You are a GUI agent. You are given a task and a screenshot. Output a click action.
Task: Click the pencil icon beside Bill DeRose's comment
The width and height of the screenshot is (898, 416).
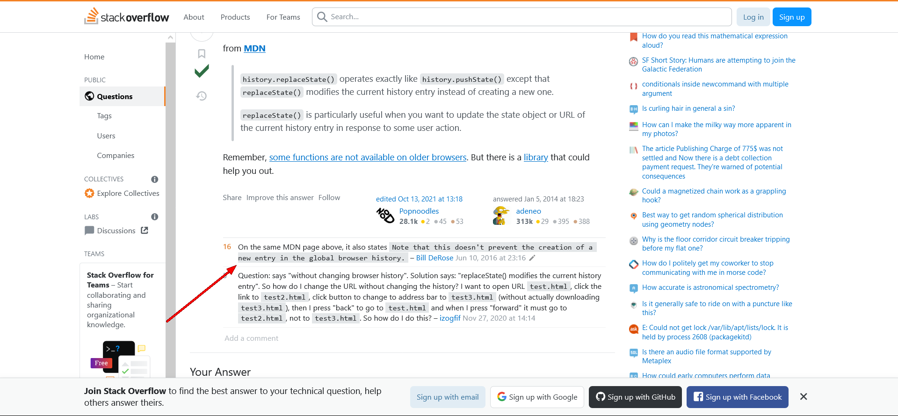tap(532, 258)
